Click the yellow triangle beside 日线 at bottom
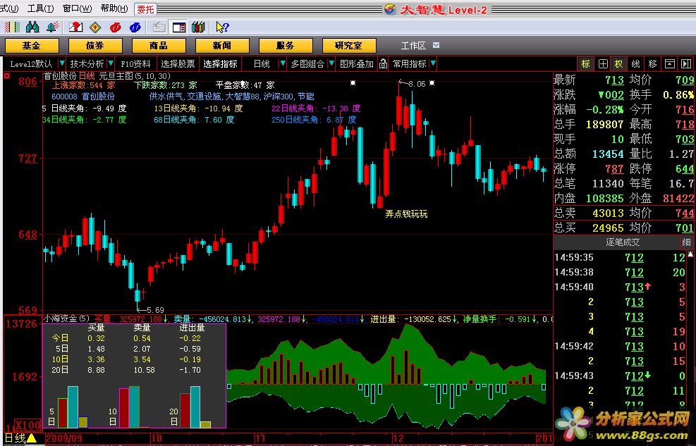The image size is (696, 446). [32, 438]
